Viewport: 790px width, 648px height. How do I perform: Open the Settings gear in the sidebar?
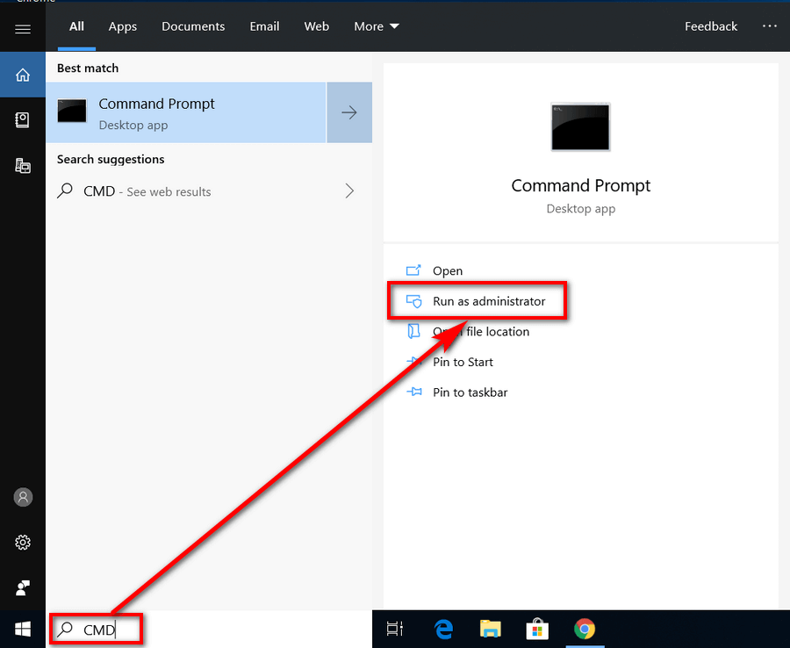(23, 542)
